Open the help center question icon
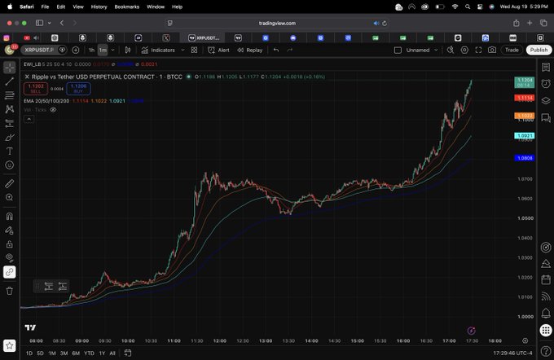 [546, 350]
